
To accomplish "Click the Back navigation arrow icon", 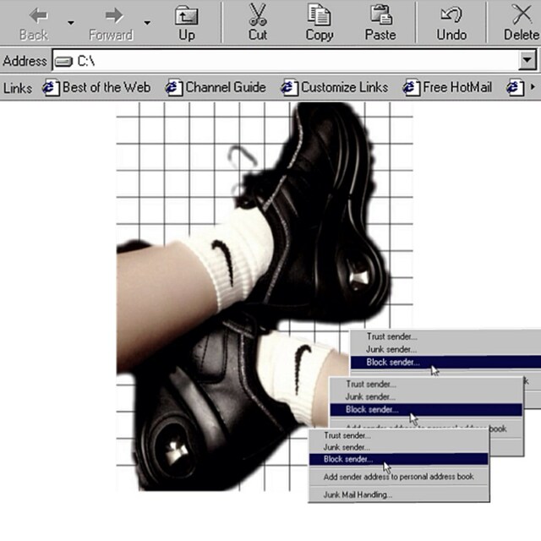I will click(34, 15).
